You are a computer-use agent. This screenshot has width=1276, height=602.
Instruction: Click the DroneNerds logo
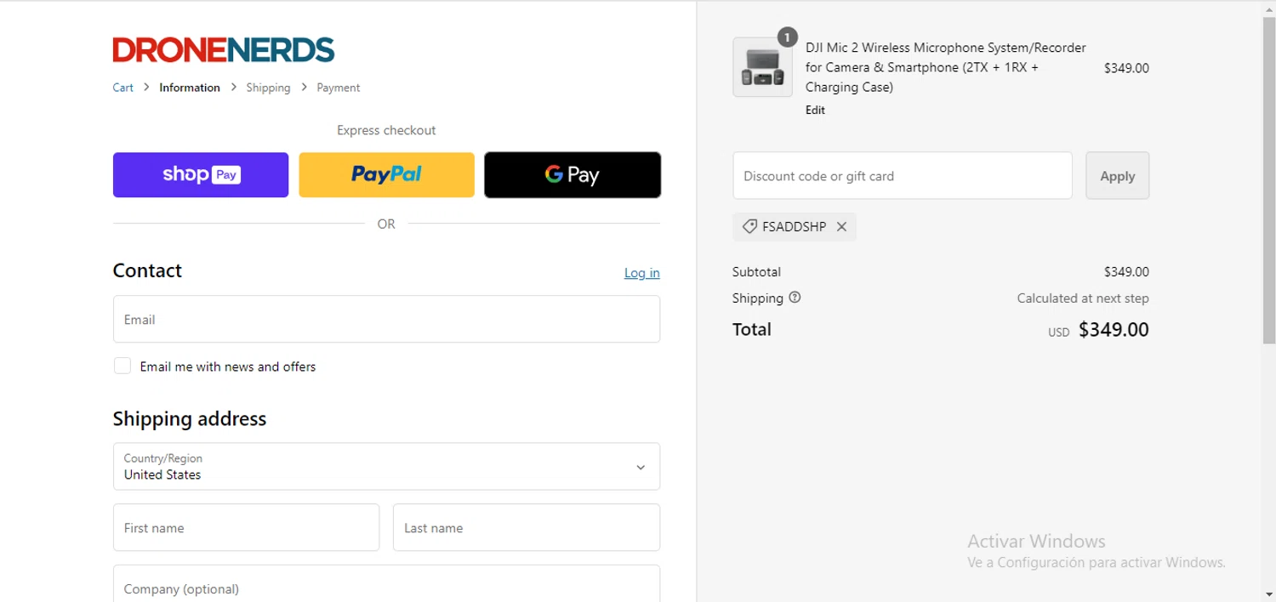[x=223, y=50]
